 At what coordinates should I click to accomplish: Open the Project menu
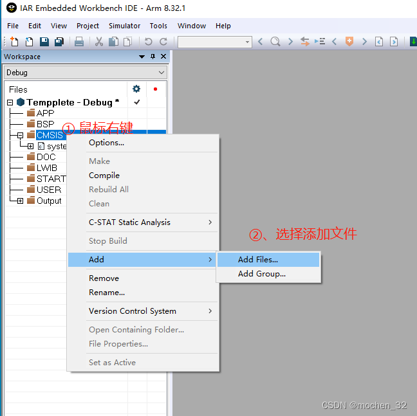[x=88, y=26]
